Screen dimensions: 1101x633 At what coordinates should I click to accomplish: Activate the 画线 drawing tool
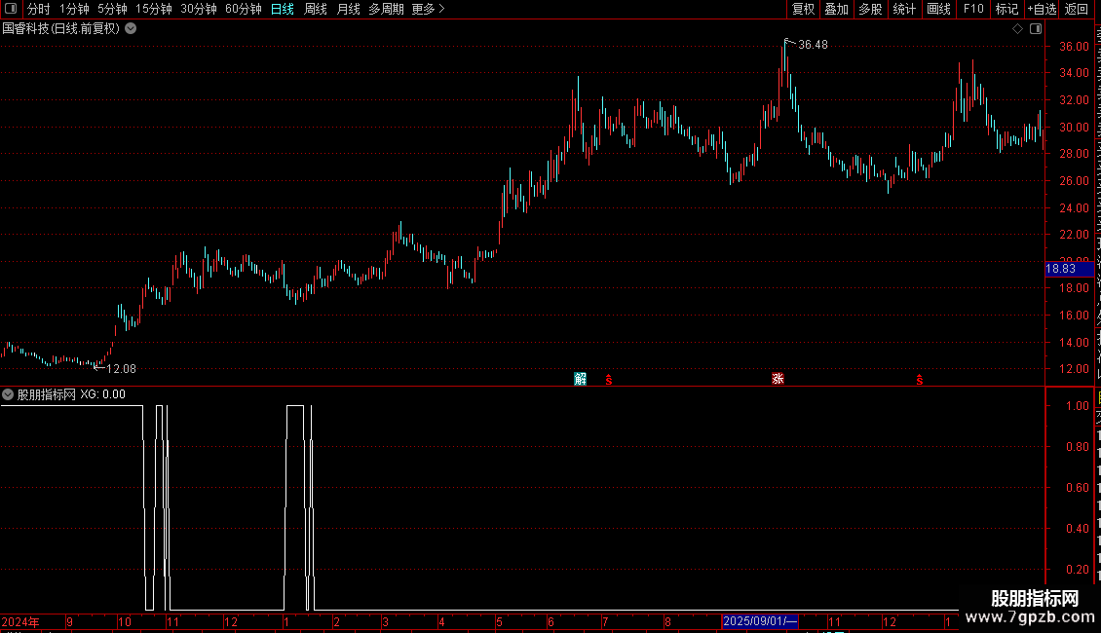[939, 9]
